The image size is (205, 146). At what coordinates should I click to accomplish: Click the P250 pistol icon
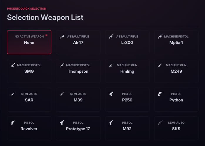(111, 94)
